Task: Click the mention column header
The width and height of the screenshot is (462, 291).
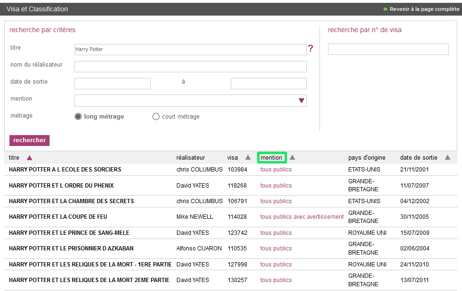Action: pyautogui.click(x=271, y=158)
